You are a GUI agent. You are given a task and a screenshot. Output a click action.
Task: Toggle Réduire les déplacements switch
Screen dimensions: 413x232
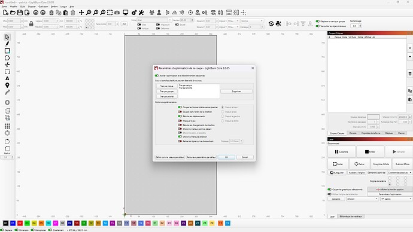[180, 116]
